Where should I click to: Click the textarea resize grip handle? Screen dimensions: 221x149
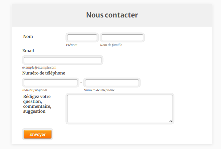[171, 121]
